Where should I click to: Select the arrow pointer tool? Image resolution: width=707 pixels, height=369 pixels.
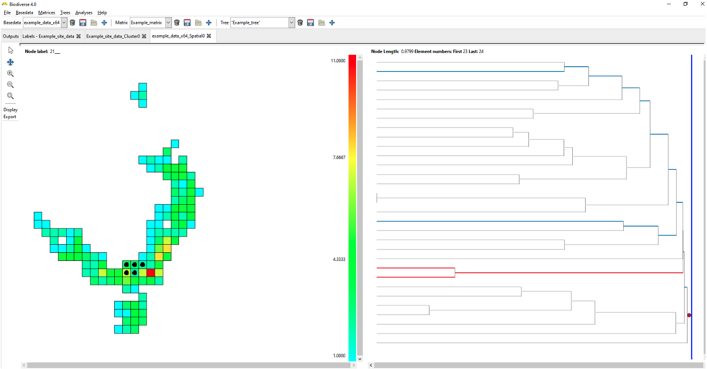click(10, 50)
